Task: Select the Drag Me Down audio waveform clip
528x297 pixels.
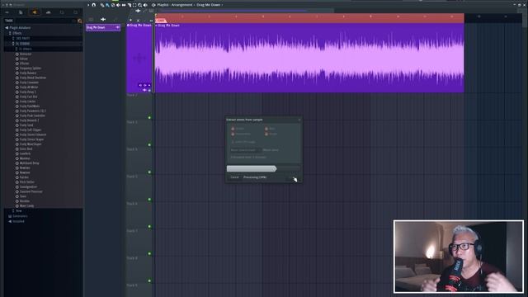Action: (x=309, y=58)
